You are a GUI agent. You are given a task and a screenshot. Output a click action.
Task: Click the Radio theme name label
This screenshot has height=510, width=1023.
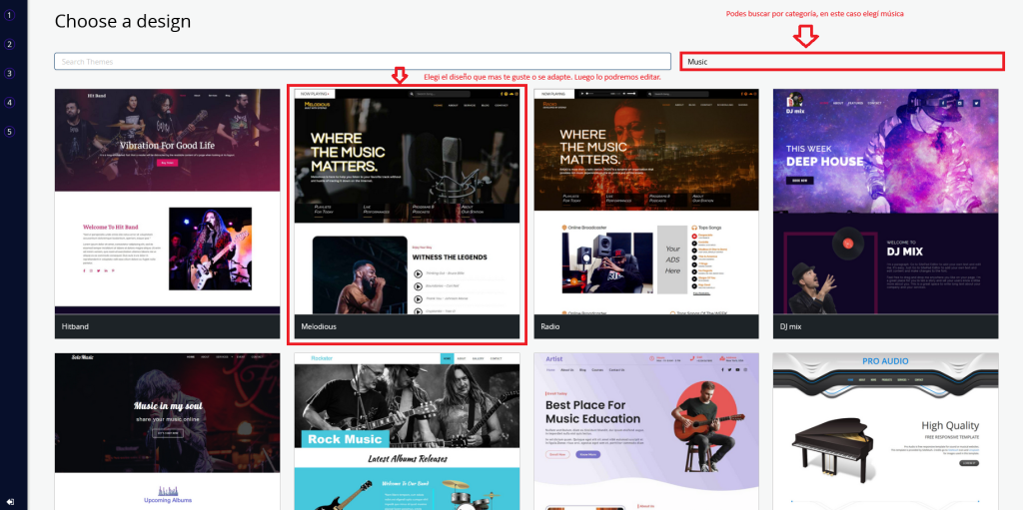point(551,326)
